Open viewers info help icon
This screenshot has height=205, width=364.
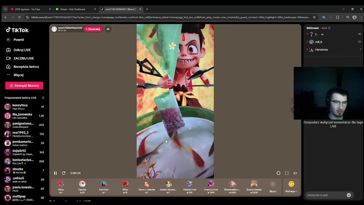coord(329,28)
